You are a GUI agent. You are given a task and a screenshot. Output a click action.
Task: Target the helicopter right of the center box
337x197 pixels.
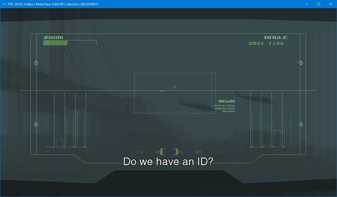[252, 97]
